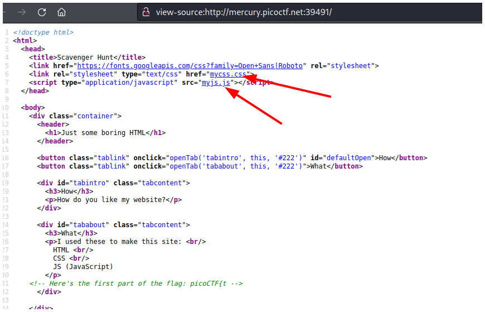Click the insecure connection lock icon
Viewport: 485px width, 312px height.
click(x=146, y=12)
